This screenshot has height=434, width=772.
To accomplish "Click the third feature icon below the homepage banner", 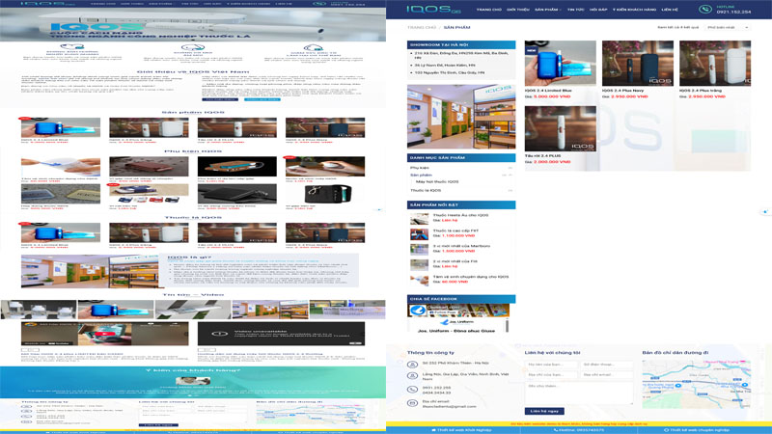I will tap(313, 47).
